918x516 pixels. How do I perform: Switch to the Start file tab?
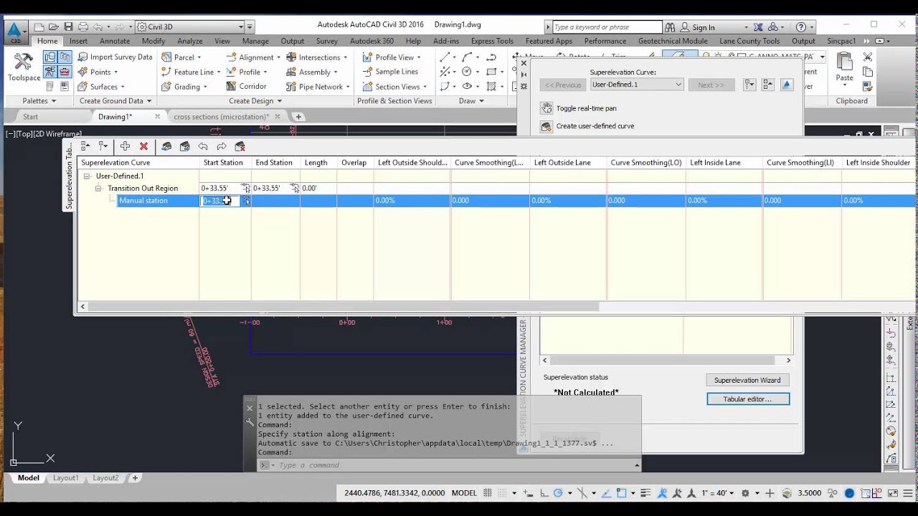(30, 117)
